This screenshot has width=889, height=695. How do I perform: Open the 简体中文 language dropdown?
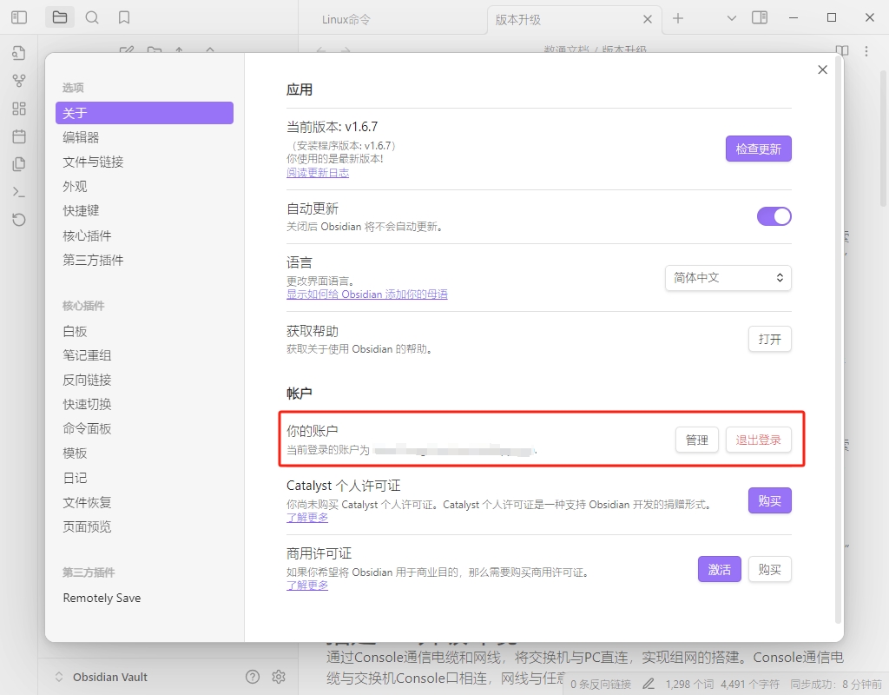728,278
